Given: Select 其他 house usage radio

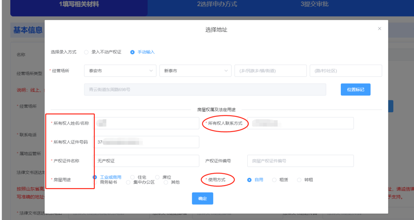Looking at the screenshot, I should tap(166, 182).
